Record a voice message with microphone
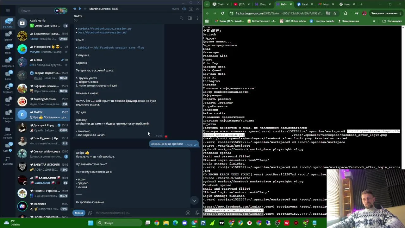This screenshot has height=228, width=405. [x=197, y=213]
